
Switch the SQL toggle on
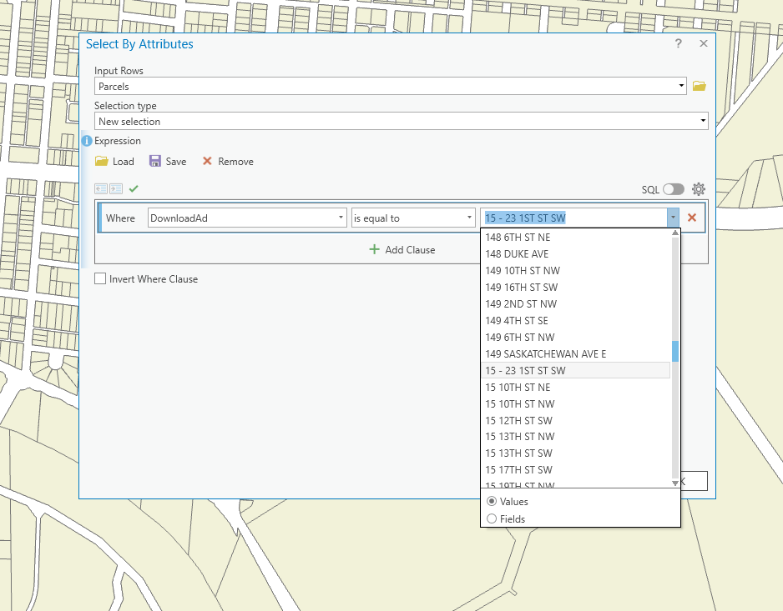click(x=672, y=189)
